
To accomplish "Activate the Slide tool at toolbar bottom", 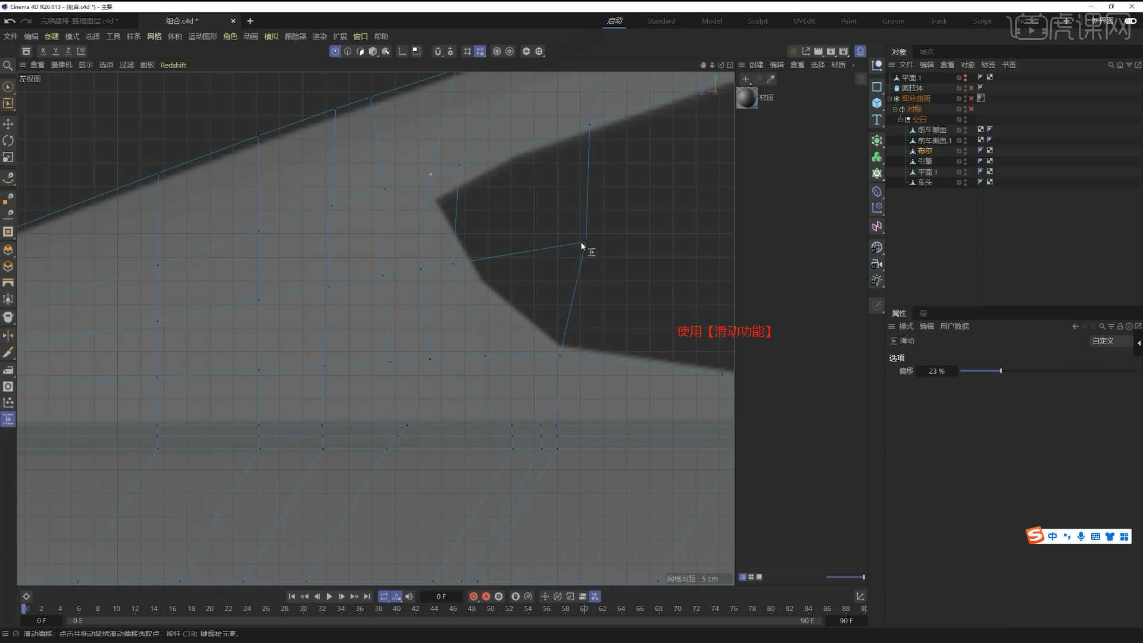I will [x=8, y=419].
